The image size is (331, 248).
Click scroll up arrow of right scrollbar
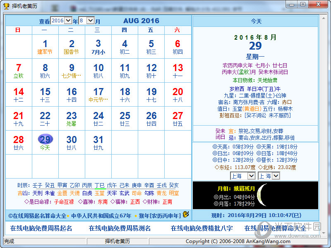click(324, 18)
